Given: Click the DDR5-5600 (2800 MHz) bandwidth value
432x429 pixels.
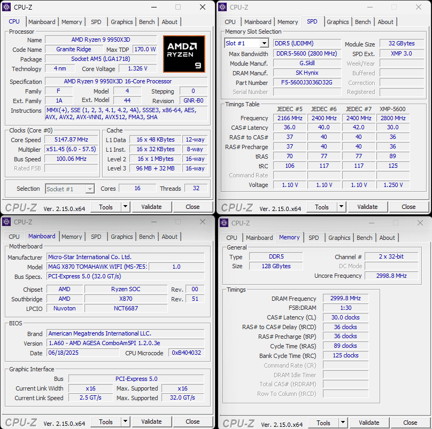Looking at the screenshot, I should point(307,53).
